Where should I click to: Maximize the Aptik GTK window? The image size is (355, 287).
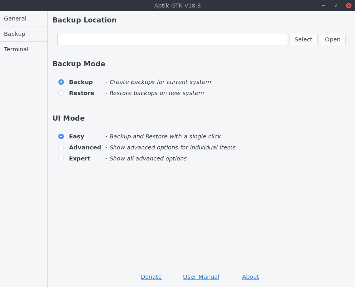click(x=336, y=6)
